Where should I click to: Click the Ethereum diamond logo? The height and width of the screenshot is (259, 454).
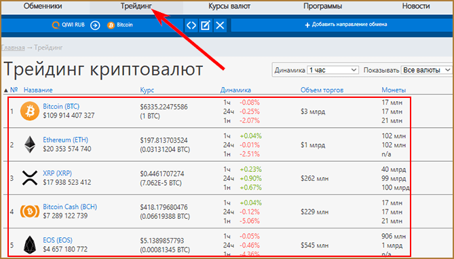[x=30, y=145]
